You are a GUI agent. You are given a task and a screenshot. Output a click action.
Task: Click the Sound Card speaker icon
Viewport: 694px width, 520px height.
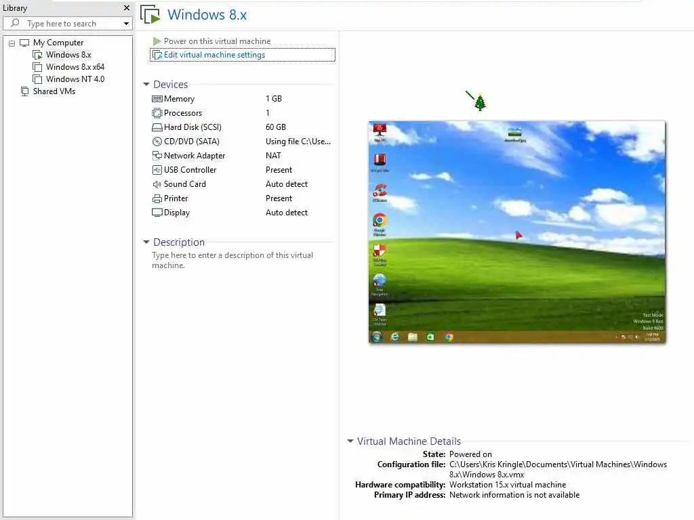tap(157, 184)
